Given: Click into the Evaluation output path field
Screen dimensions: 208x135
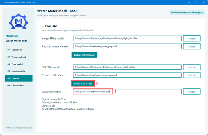Looking at the screenshot, I should click(x=127, y=92).
